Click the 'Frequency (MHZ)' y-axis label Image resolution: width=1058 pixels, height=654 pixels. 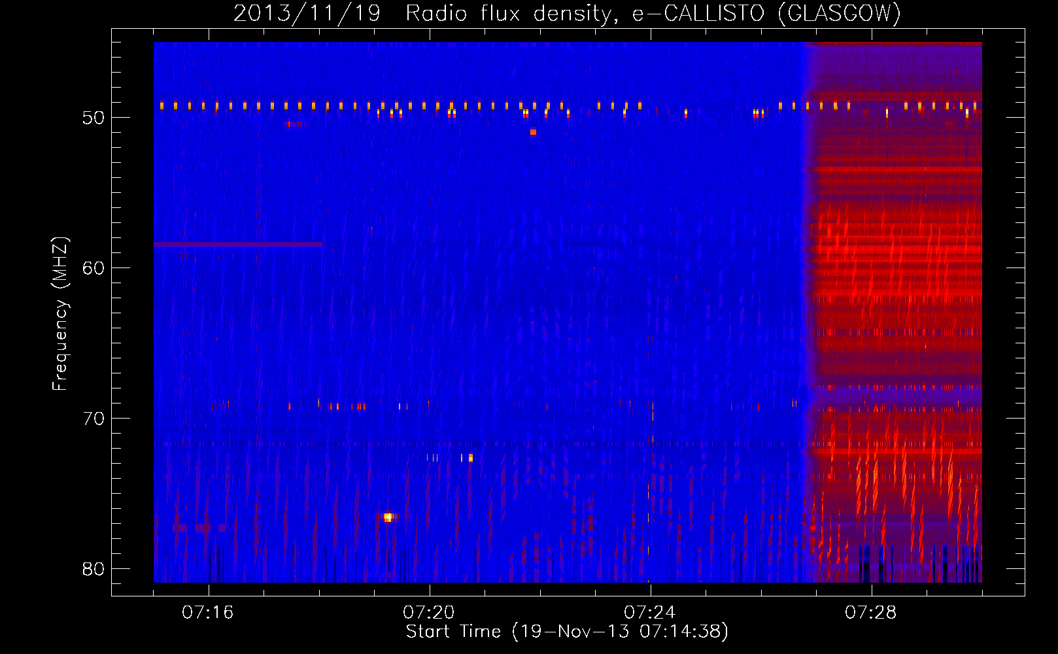pos(60,314)
